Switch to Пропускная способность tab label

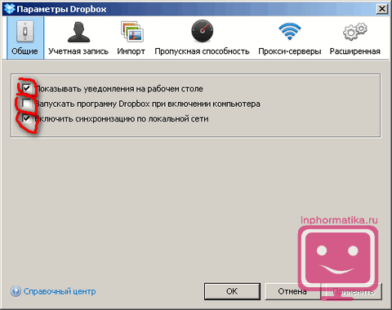[x=202, y=51]
